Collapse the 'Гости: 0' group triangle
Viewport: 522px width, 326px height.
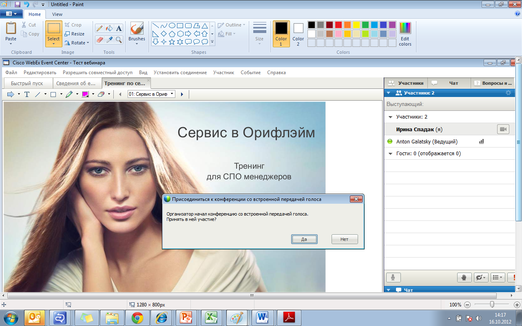tap(390, 154)
